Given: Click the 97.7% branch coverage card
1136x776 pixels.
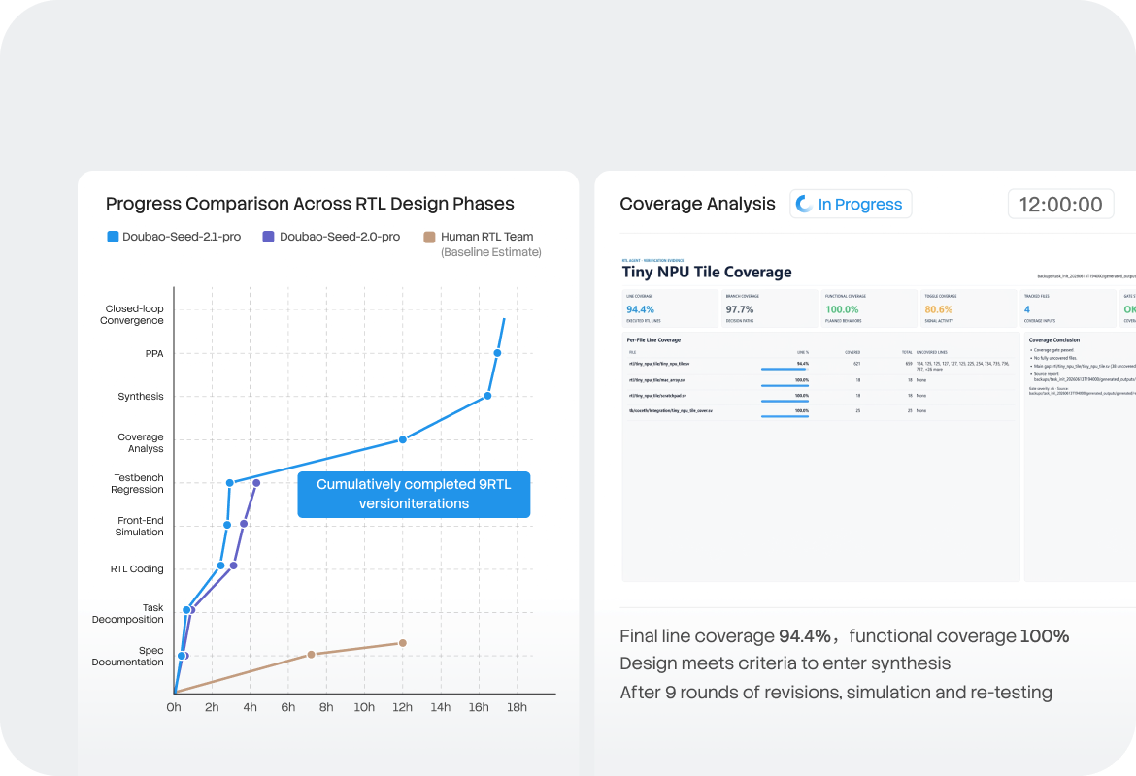Looking at the screenshot, I should point(769,308).
